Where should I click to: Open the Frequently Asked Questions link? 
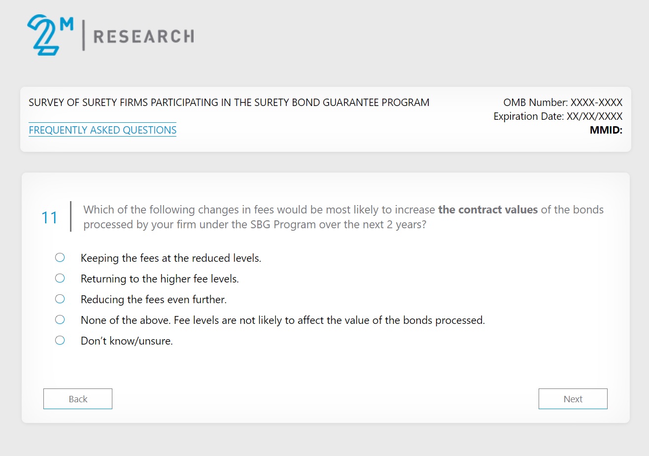pyautogui.click(x=102, y=130)
